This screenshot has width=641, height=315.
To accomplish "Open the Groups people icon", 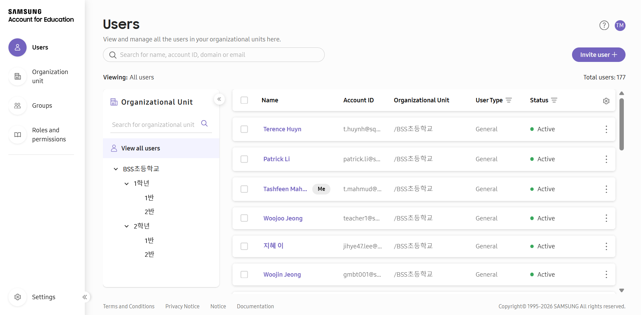I will point(17,106).
